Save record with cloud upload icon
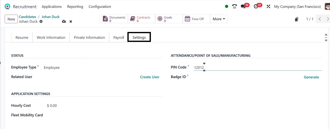 click(64, 21)
